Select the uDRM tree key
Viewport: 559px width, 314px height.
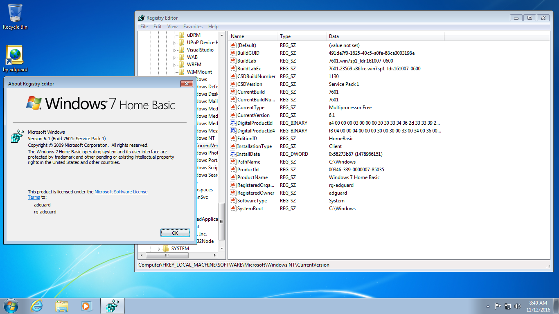click(x=194, y=35)
